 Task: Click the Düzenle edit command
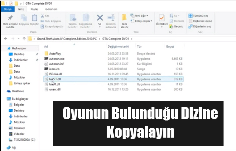click(x=177, y=21)
